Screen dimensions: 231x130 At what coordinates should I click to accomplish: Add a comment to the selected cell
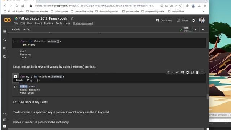pos(183,73)
